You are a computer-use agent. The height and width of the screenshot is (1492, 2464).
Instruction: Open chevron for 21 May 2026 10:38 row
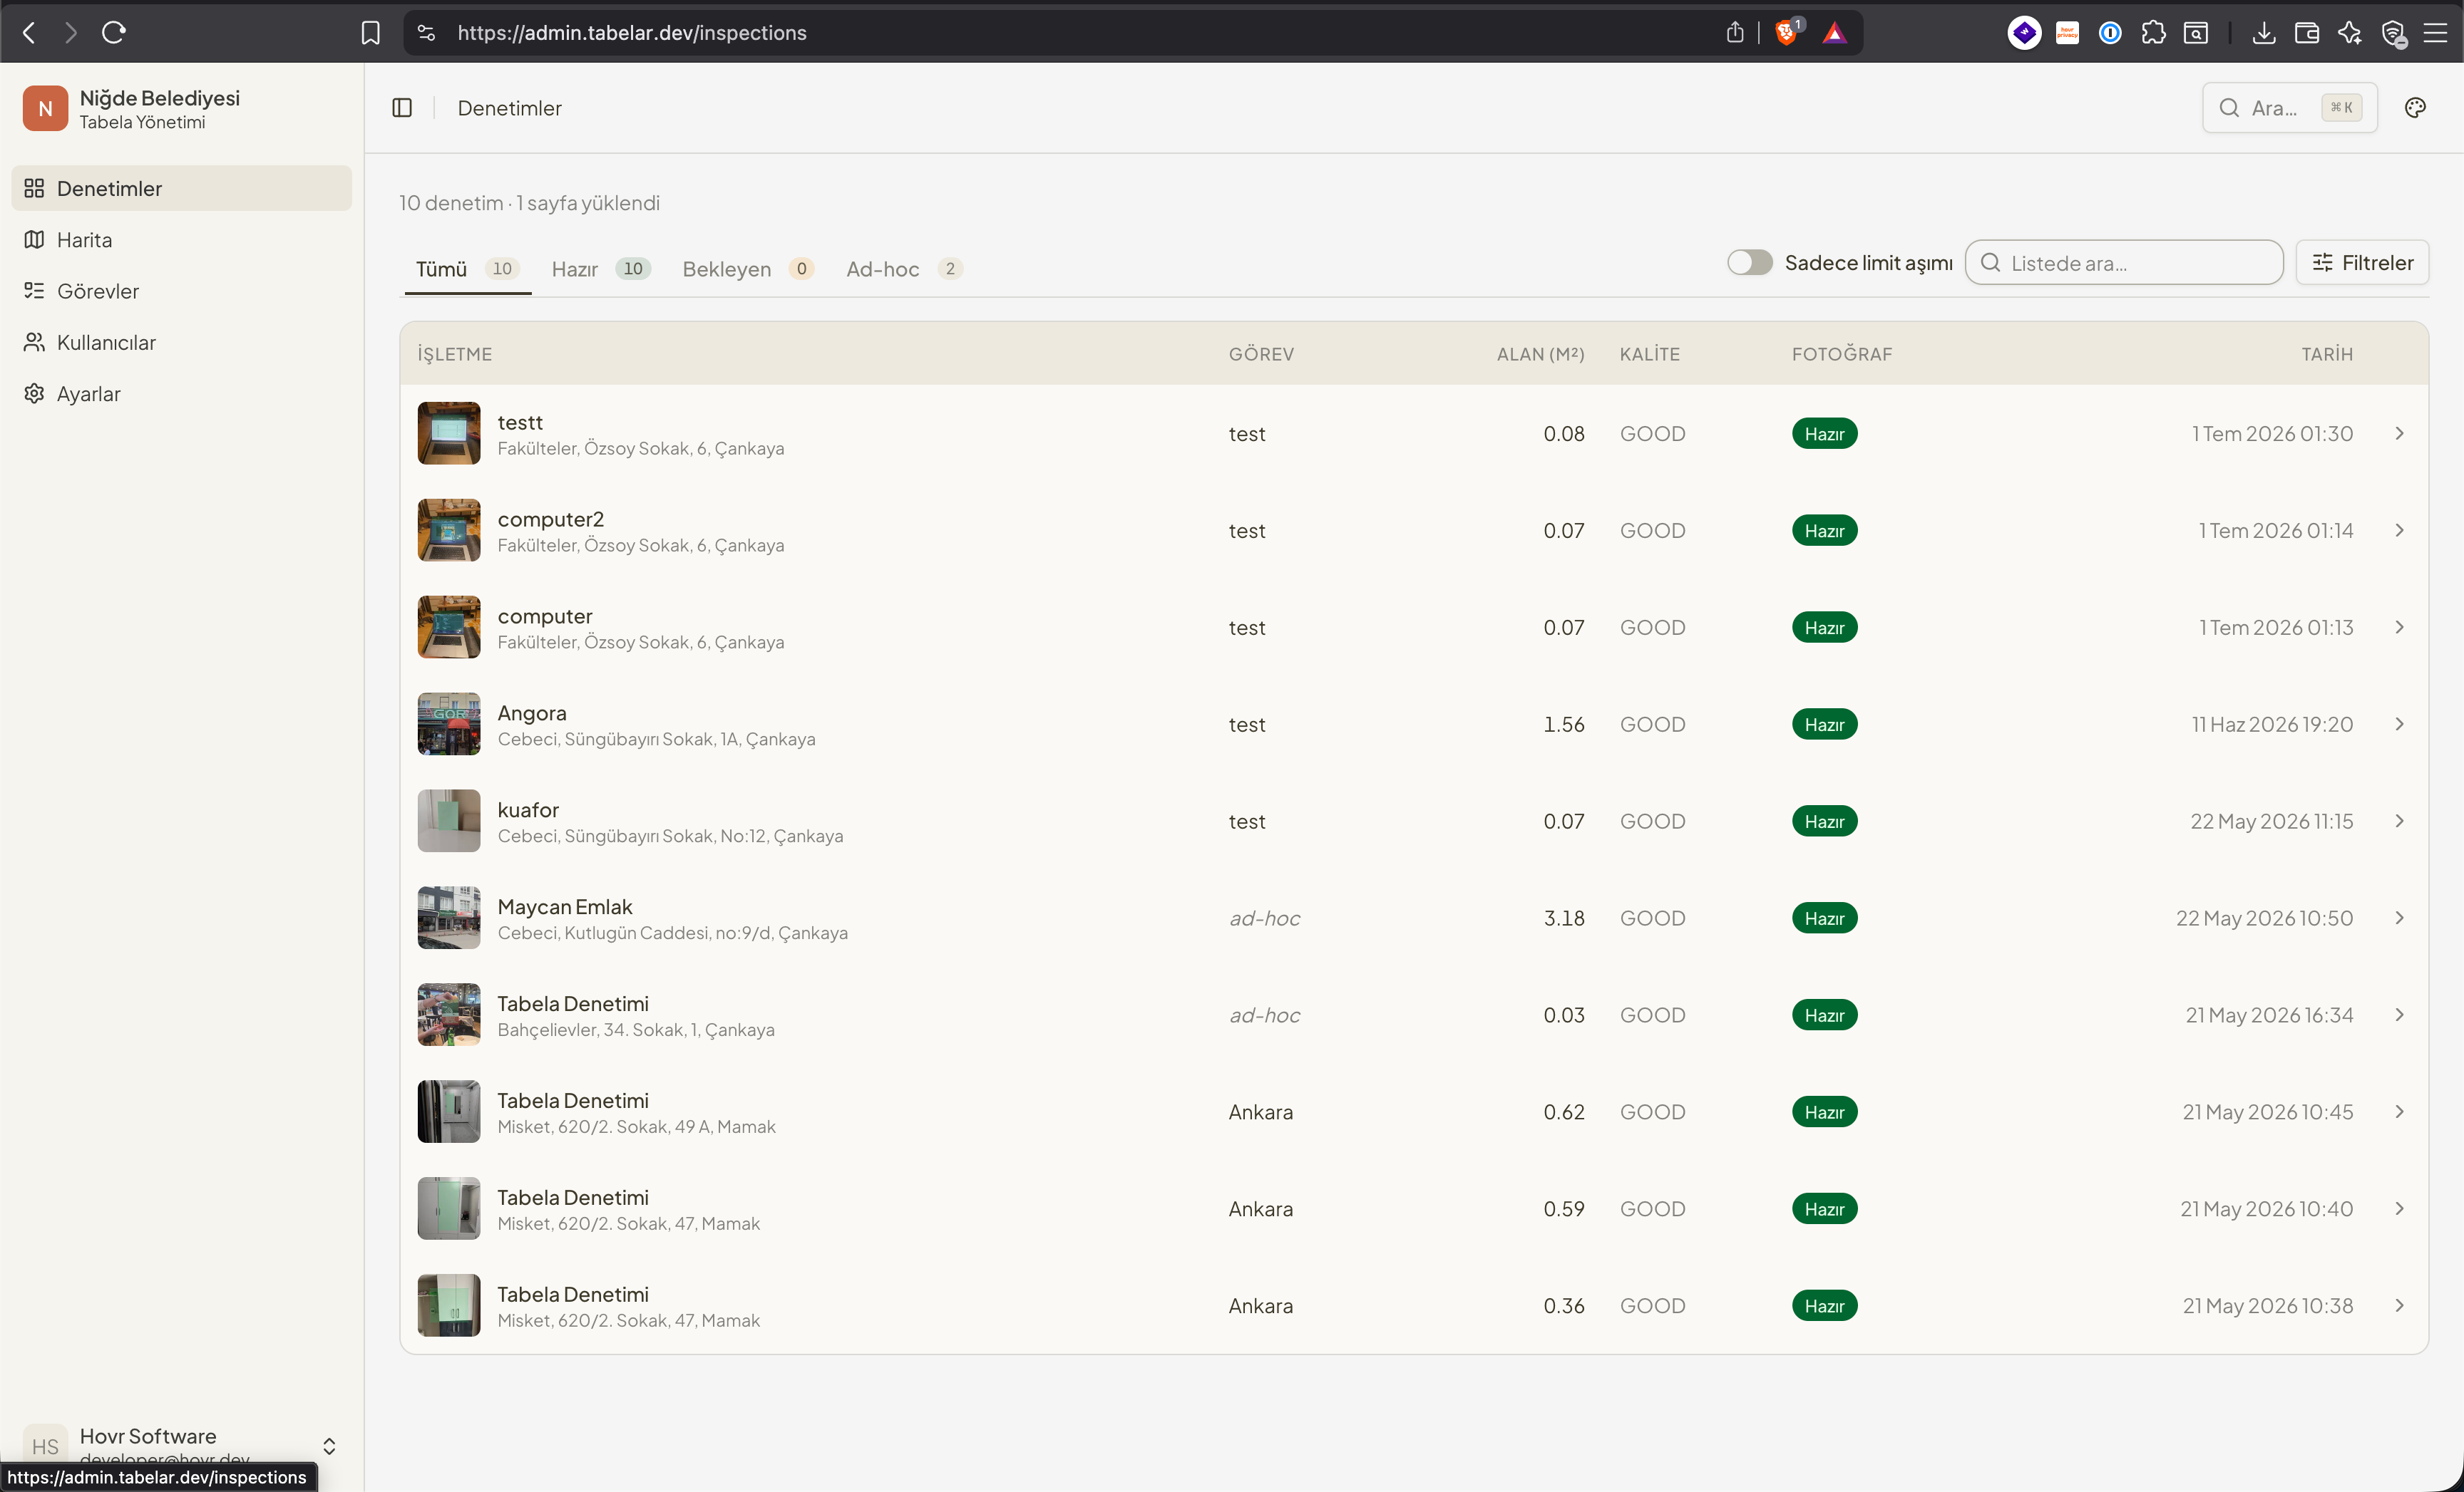point(2399,1306)
